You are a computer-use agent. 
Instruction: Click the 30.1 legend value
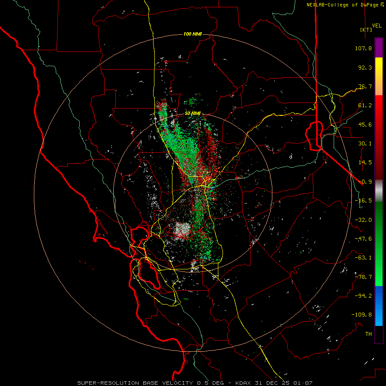point(365,144)
